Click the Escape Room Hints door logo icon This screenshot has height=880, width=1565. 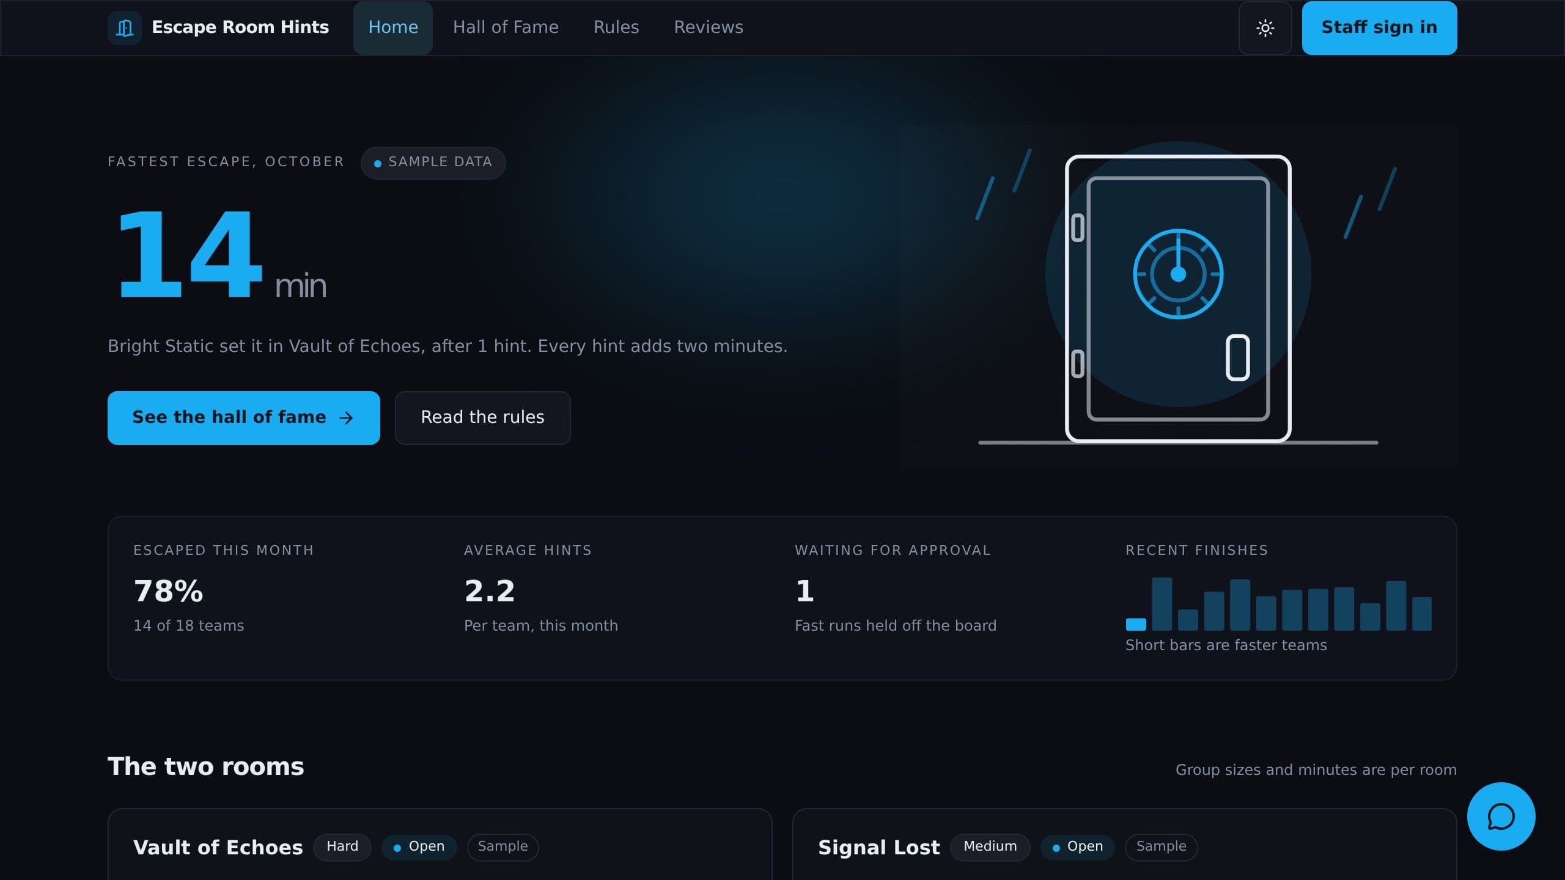pyautogui.click(x=125, y=28)
